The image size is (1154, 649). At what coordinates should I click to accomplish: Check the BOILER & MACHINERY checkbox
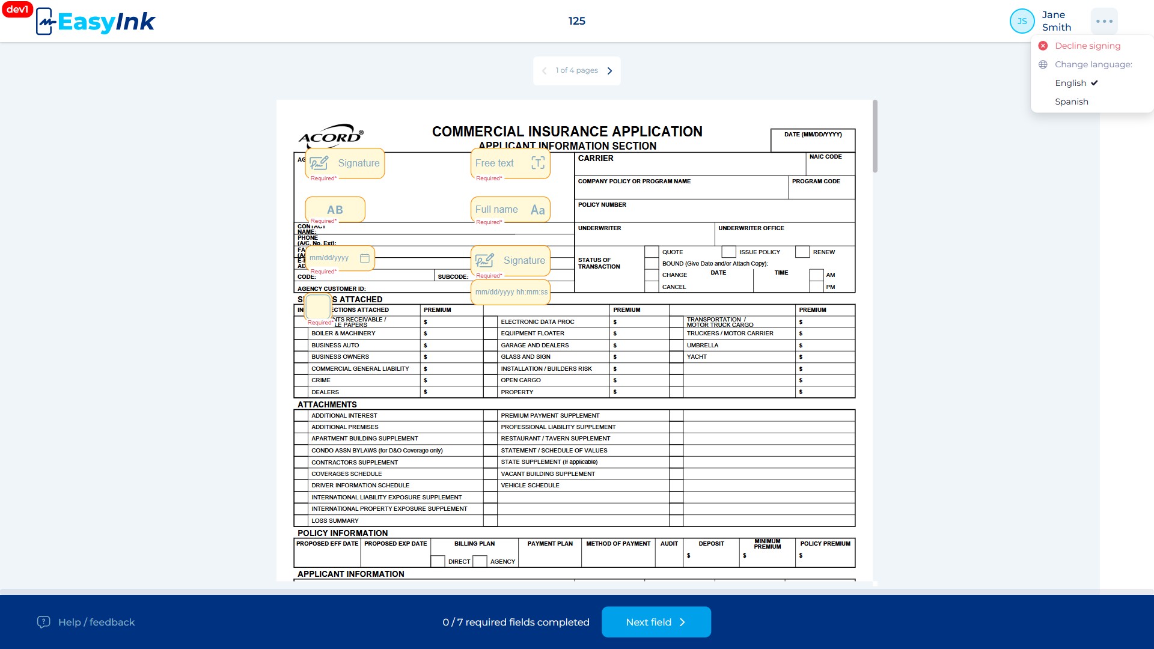pos(301,334)
